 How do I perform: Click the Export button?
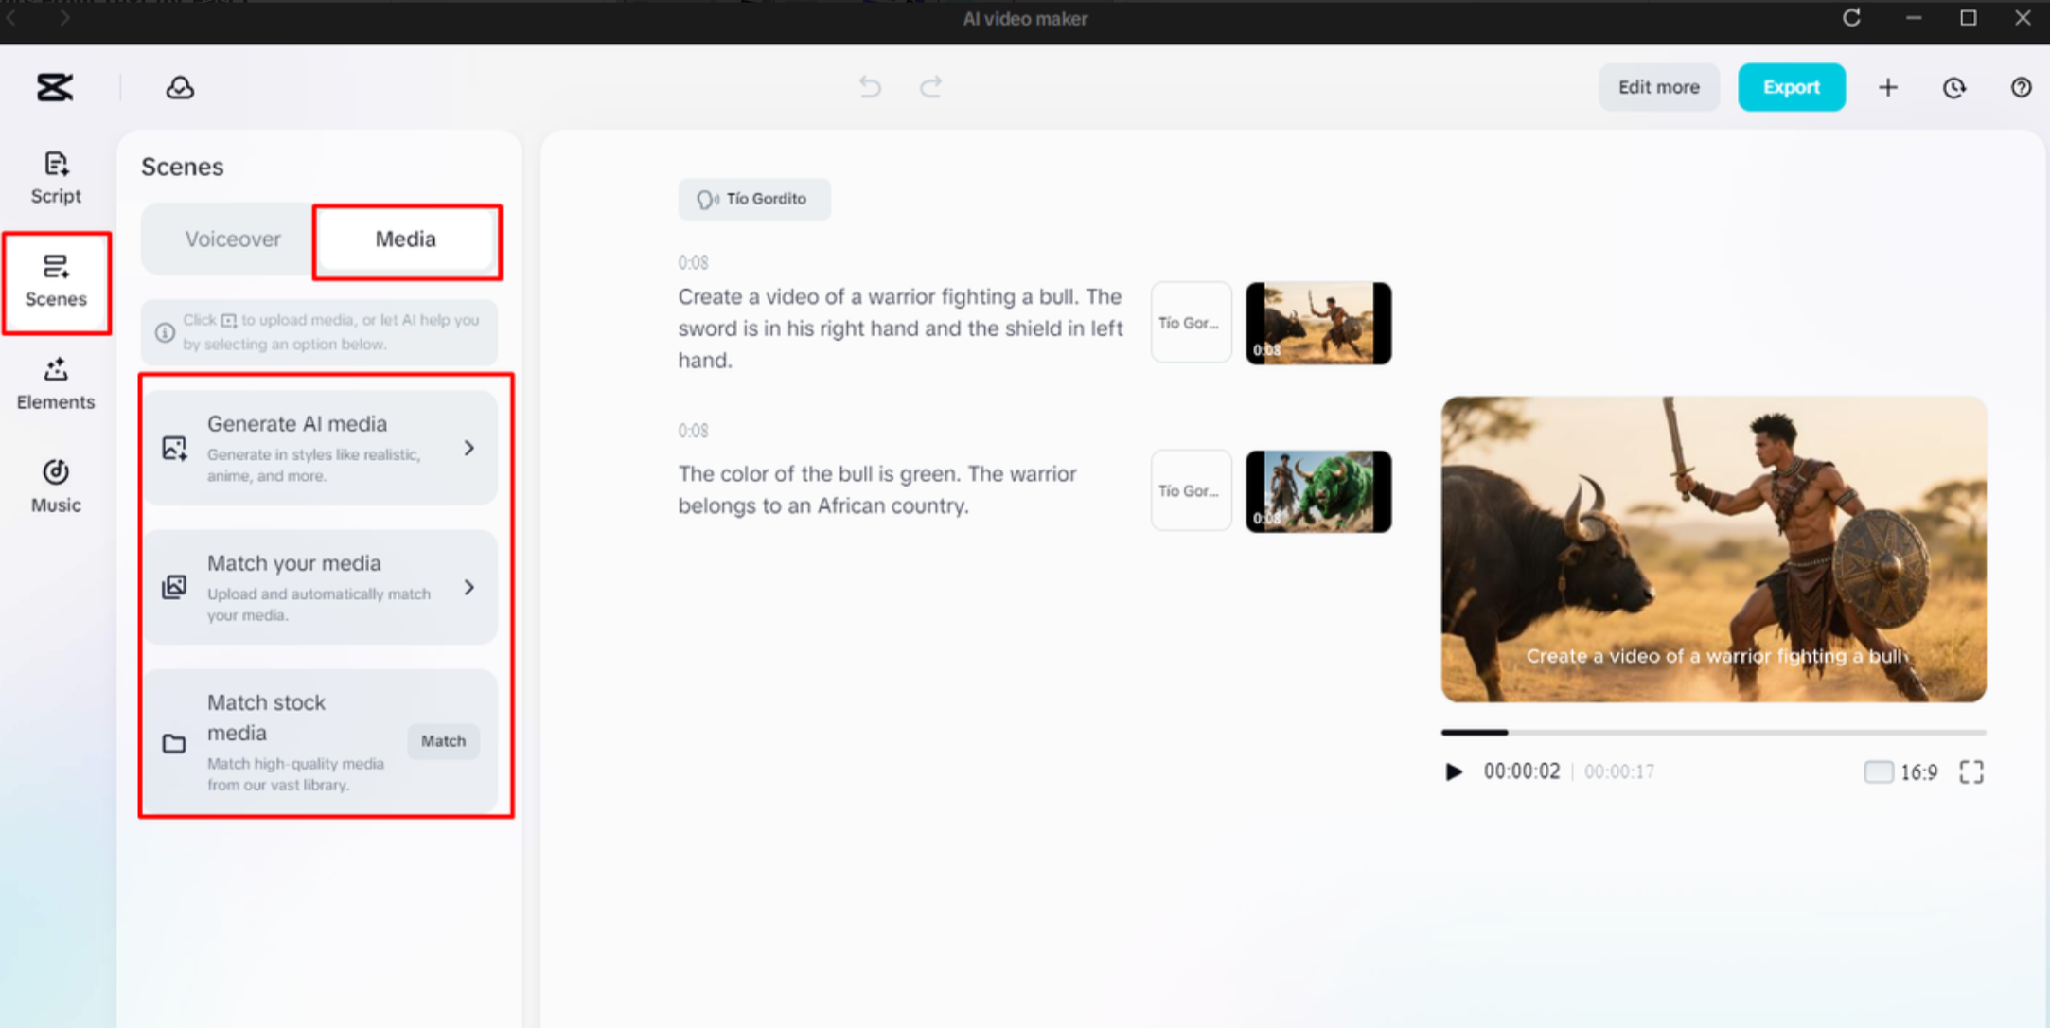(x=1791, y=87)
